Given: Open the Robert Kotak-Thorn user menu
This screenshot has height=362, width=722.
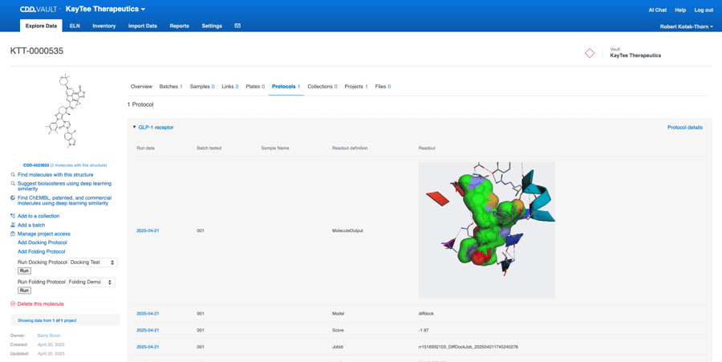Looking at the screenshot, I should pos(686,26).
